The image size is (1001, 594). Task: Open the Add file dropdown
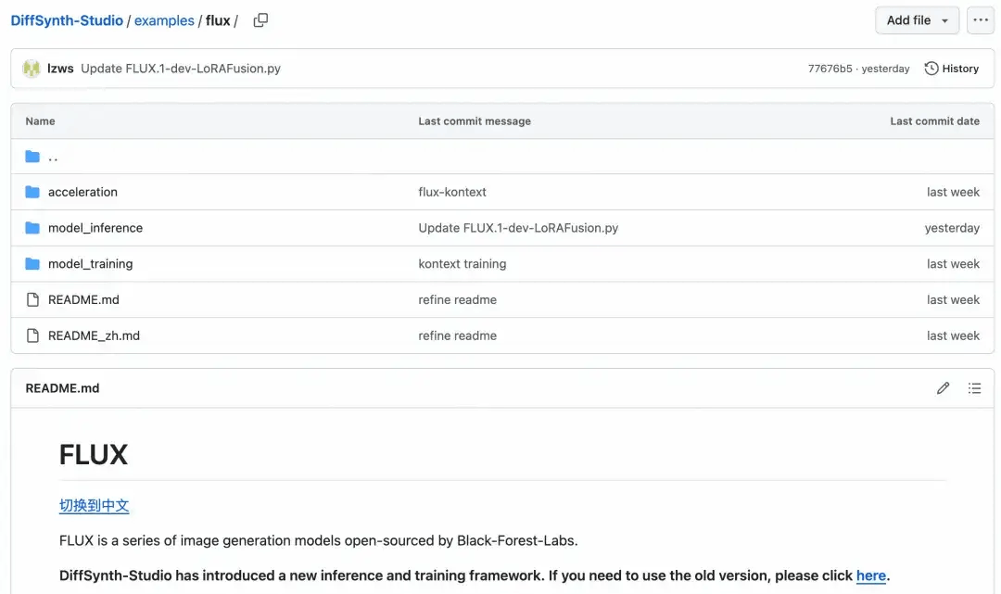917,19
